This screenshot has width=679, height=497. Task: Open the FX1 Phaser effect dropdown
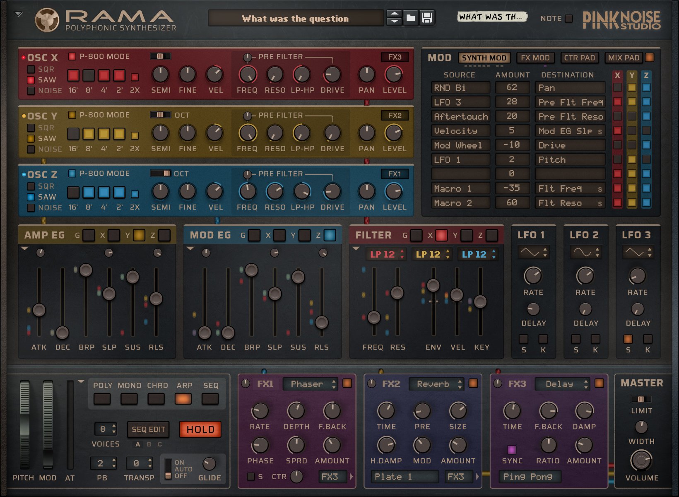311,384
